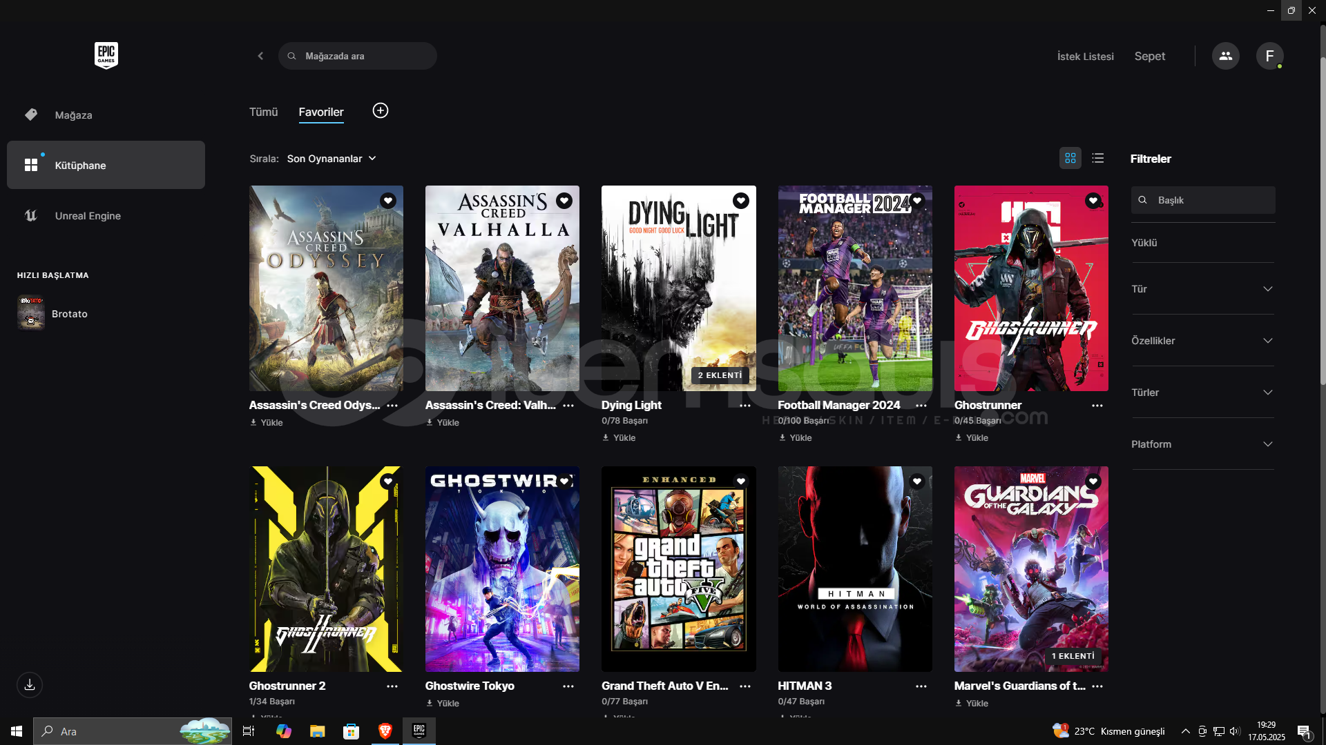Open Mağaza in the sidebar
The width and height of the screenshot is (1326, 745).
pos(106,115)
